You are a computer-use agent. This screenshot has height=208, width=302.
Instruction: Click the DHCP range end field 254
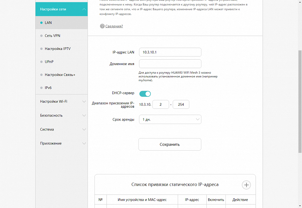(181, 104)
